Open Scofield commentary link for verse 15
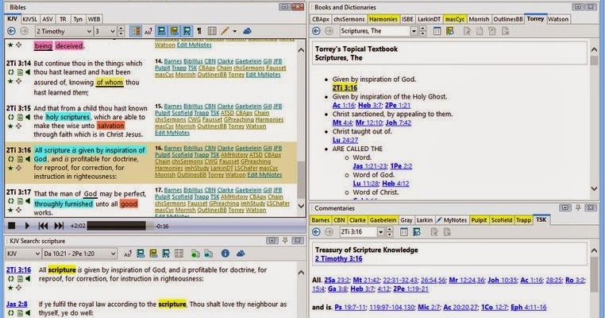Viewport: 605px width, 318px height. click(182, 113)
